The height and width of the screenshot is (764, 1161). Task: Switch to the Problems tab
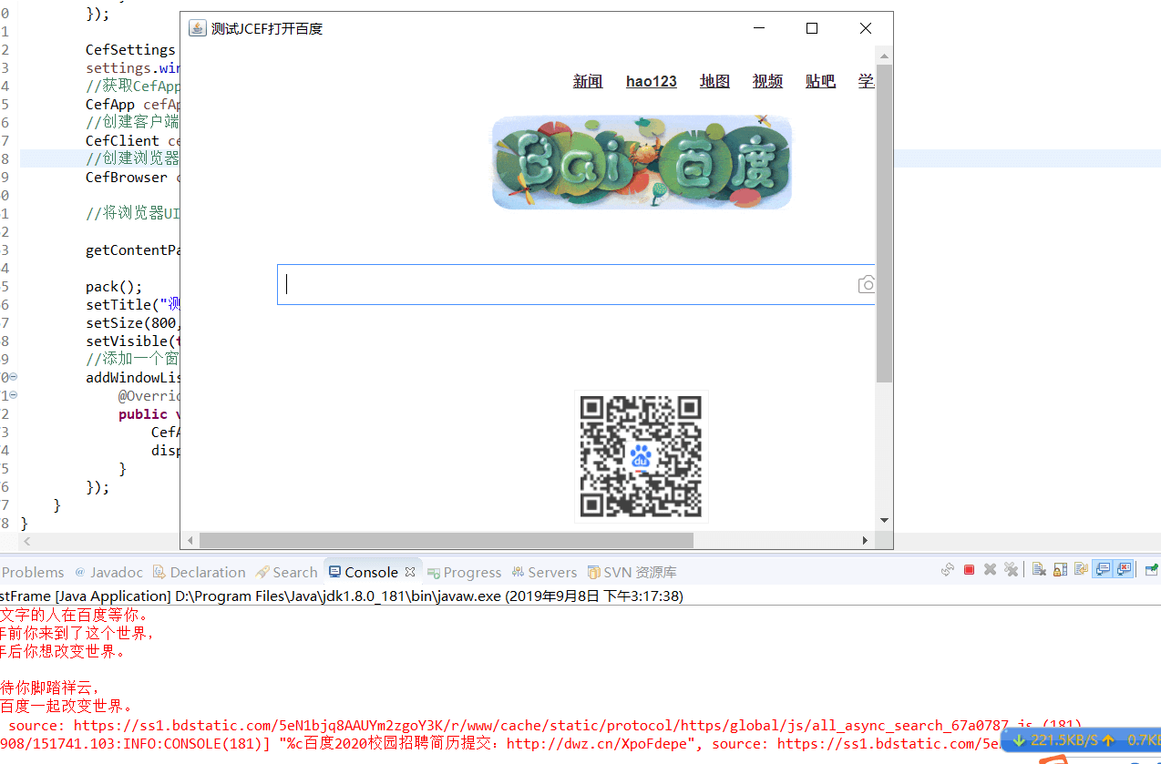coord(34,572)
